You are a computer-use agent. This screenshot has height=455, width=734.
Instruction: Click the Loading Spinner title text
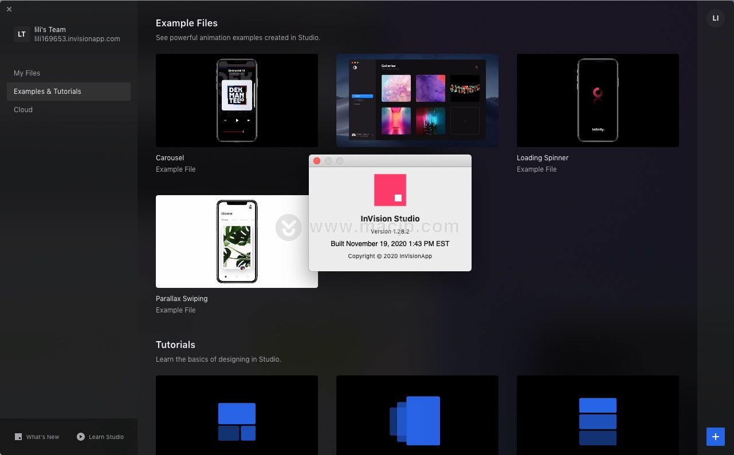[543, 158]
